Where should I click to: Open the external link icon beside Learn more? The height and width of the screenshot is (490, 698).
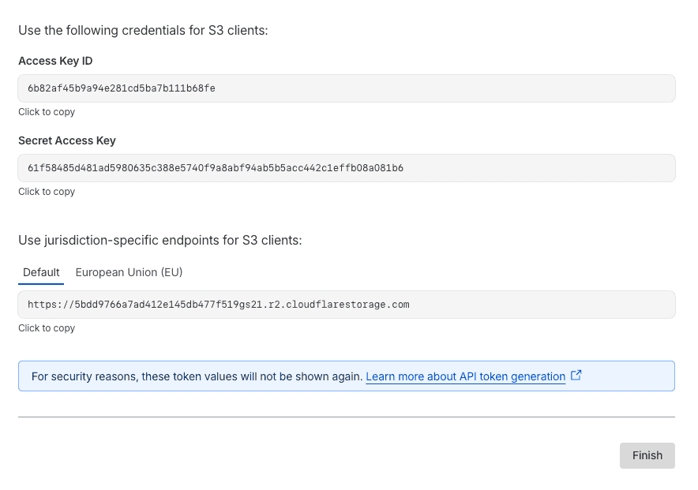tap(576, 376)
